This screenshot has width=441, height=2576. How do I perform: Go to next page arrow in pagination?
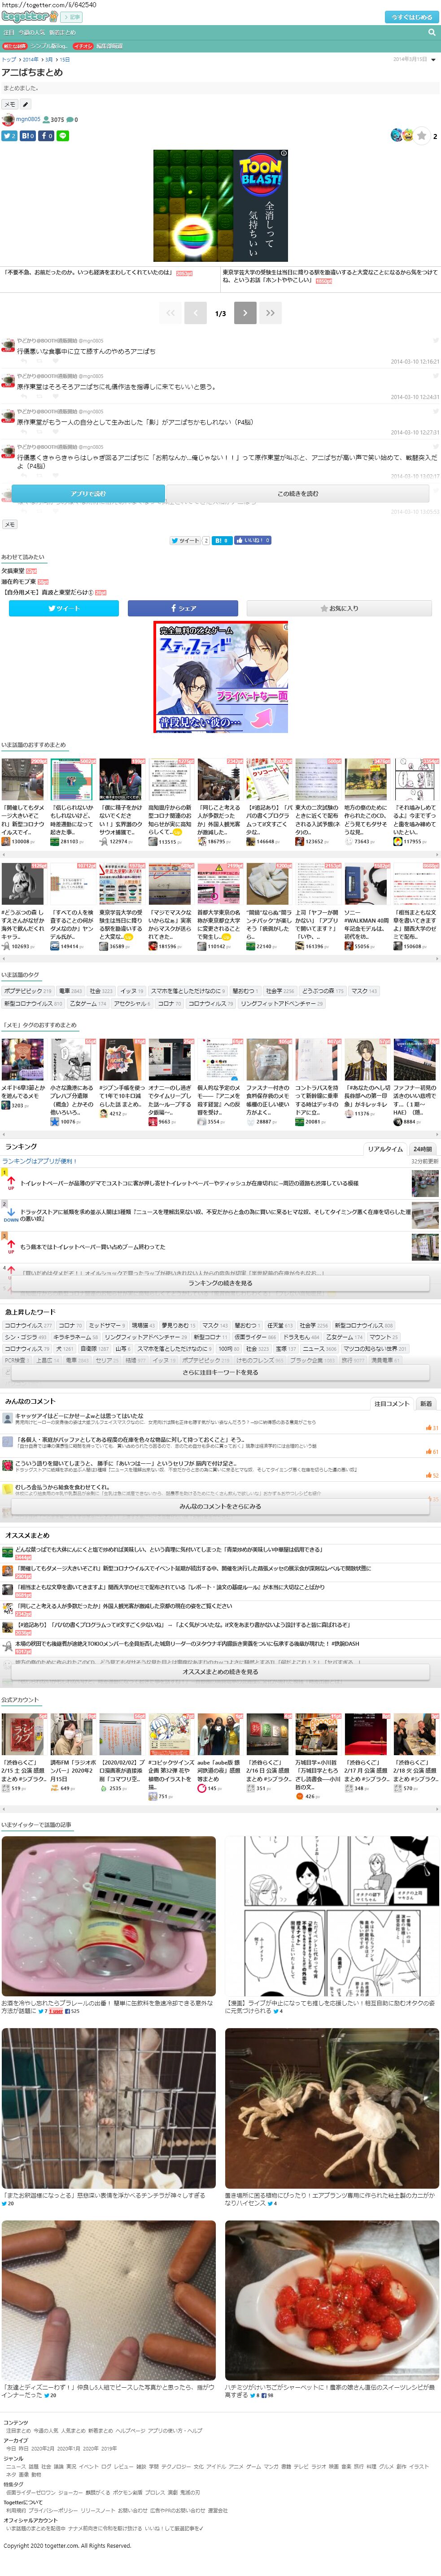[x=246, y=313]
